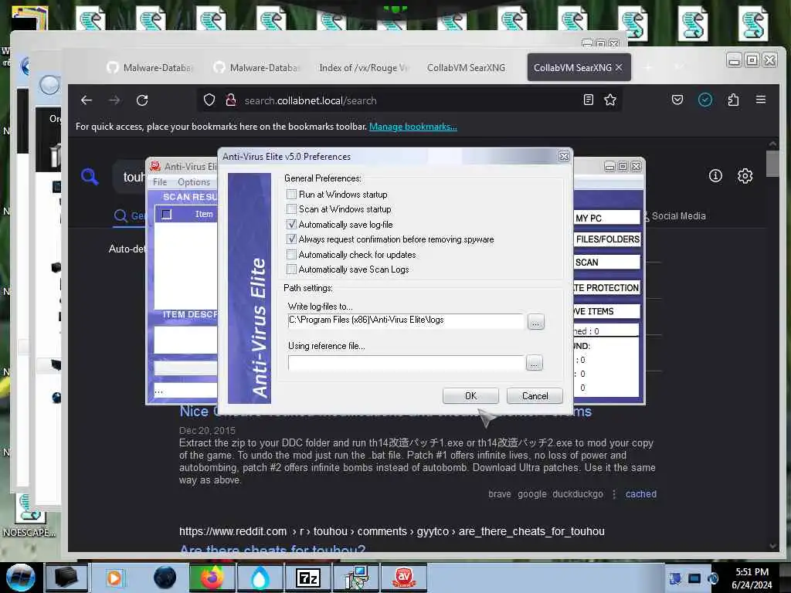The width and height of the screenshot is (791, 593).
Task: Uncheck Always request confirmation before removing spyware
Action: click(x=291, y=239)
